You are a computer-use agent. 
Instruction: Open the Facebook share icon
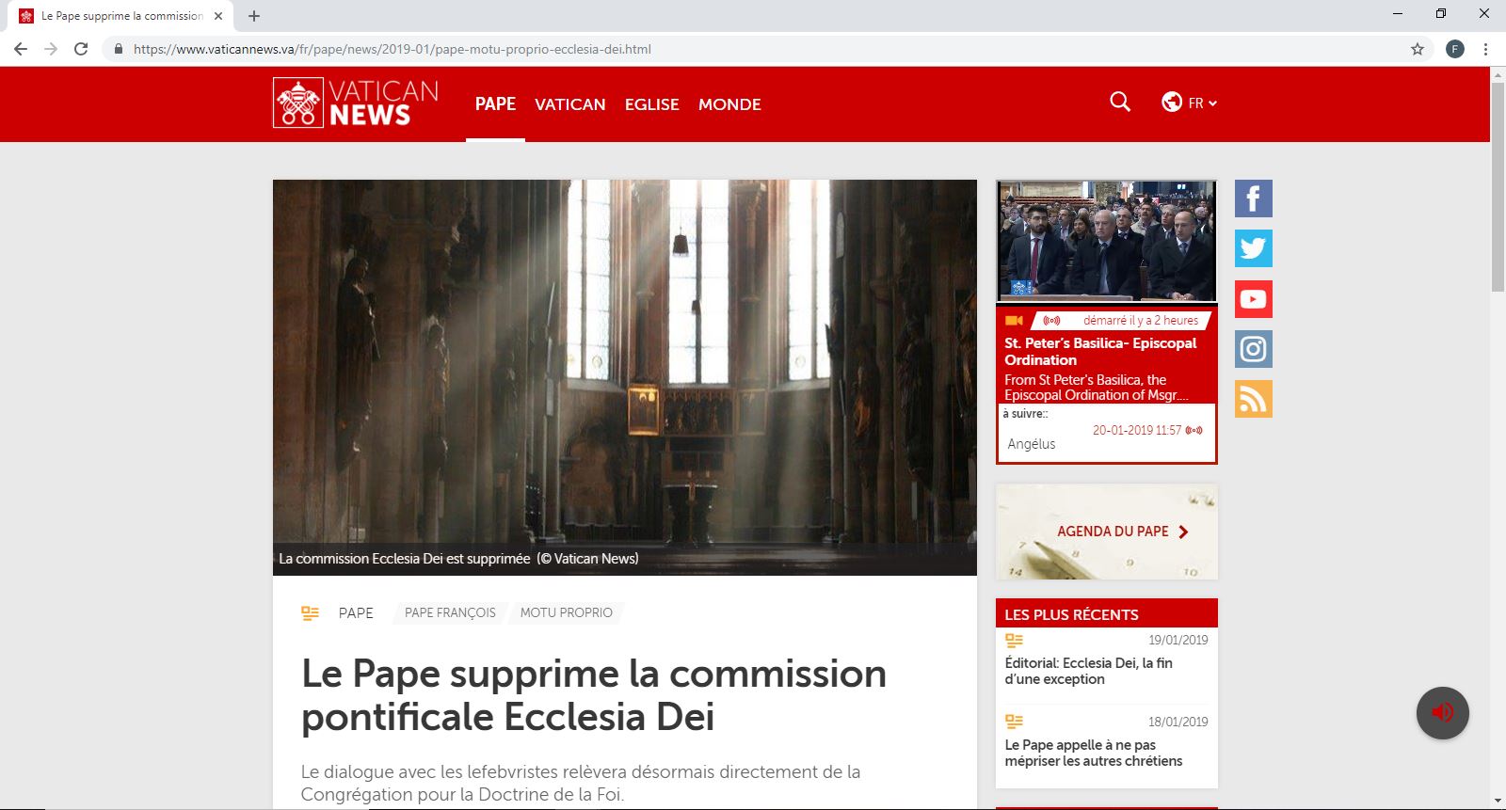[1253, 199]
